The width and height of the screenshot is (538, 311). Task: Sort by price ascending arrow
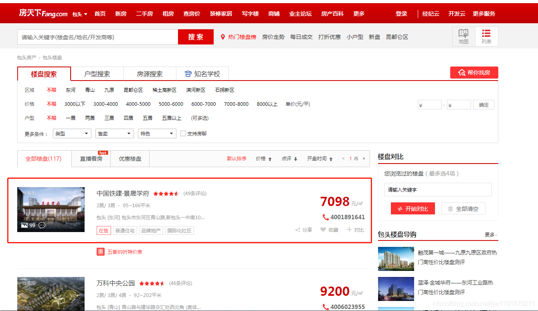click(270, 159)
